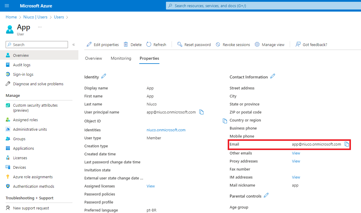Viewport: 361px width, 213px height.
Task: Collapse the sidebar with double chevron
Action: coord(74,45)
